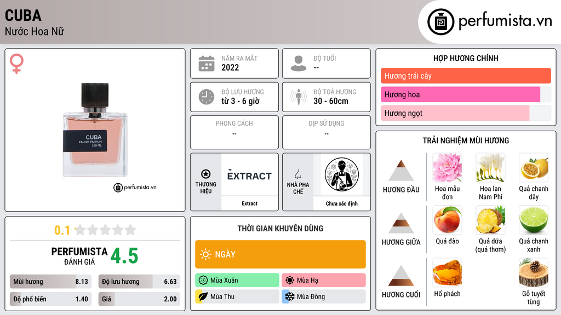Viewport: 561px width, 315px height.
Task: Click the Mùa Thu season bar
Action: pos(237,296)
